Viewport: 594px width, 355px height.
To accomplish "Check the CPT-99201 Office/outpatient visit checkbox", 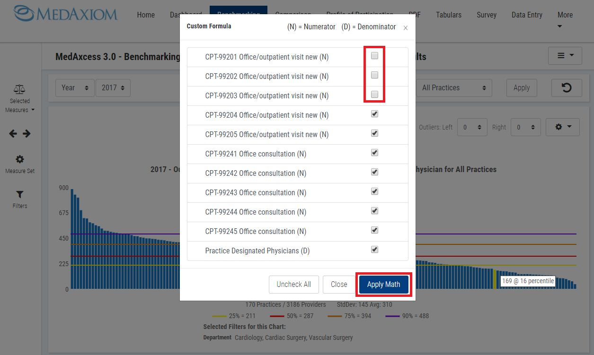I will click(x=374, y=56).
